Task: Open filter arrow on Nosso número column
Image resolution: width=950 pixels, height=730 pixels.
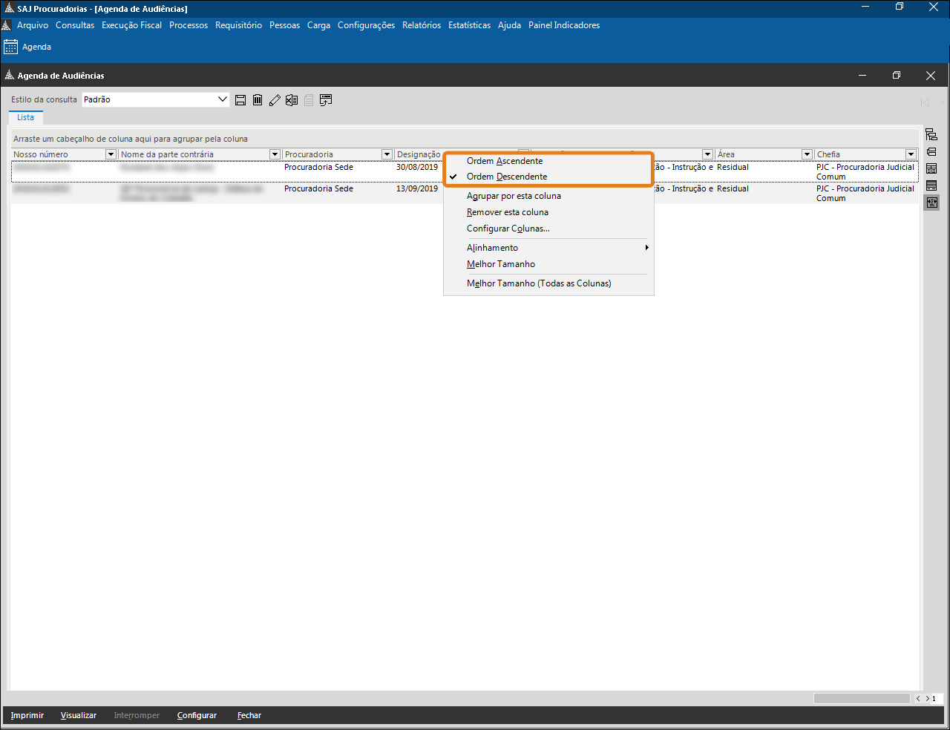Action: point(111,154)
